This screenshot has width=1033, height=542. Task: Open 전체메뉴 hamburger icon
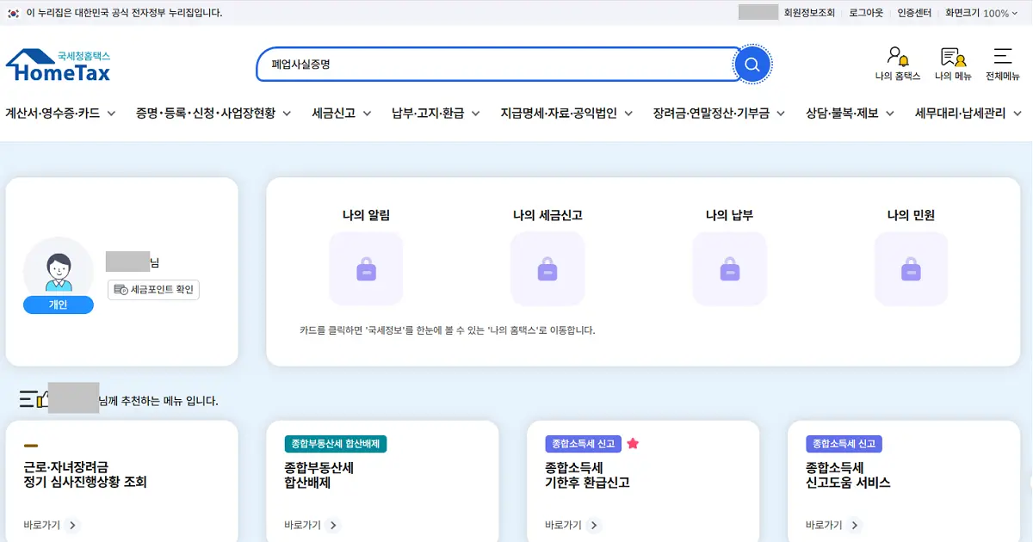pyautogui.click(x=1002, y=57)
